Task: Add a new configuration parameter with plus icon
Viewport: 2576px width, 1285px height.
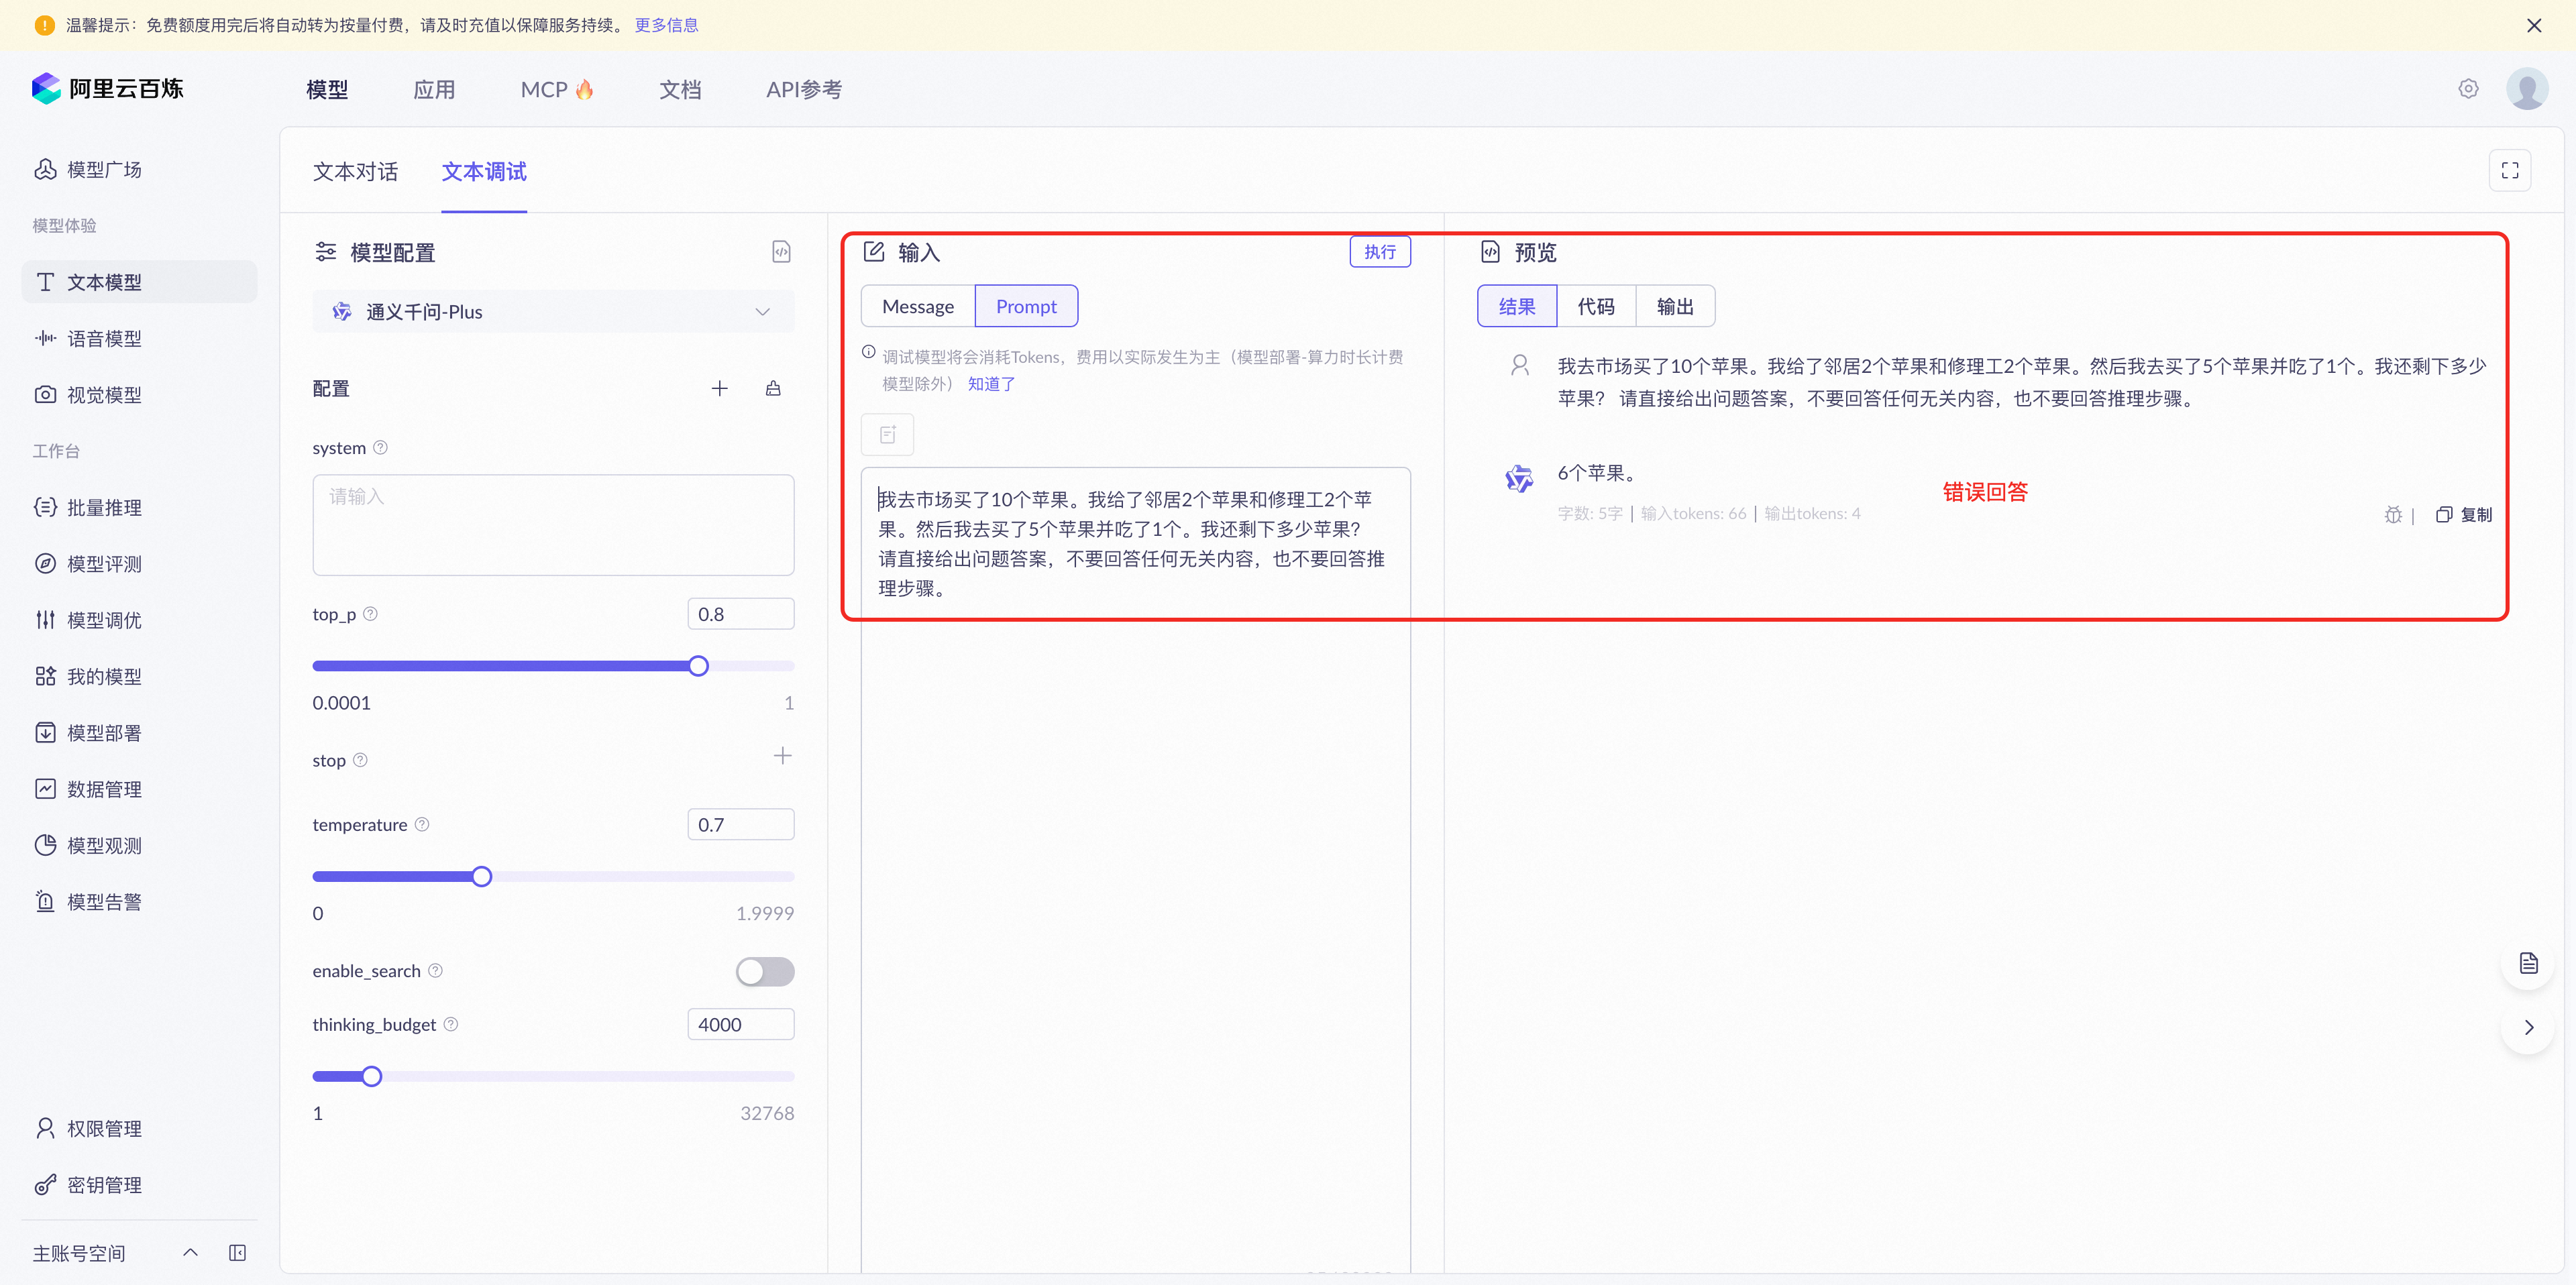Action: (719, 388)
